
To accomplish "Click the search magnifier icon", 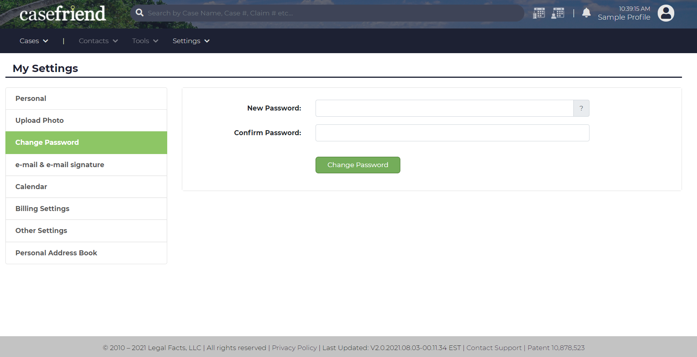I will click(139, 13).
